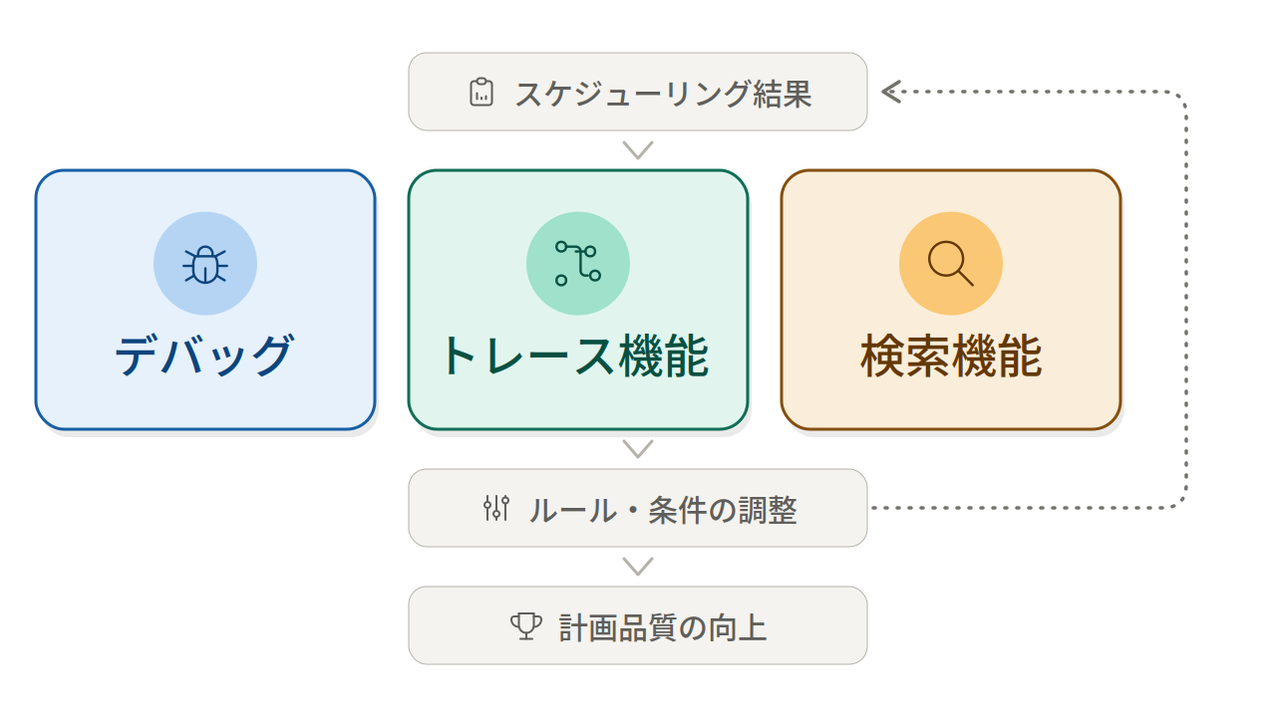The image size is (1276, 717).
Task: Click the dotted feedback loop line on right
Action: tap(1186, 299)
